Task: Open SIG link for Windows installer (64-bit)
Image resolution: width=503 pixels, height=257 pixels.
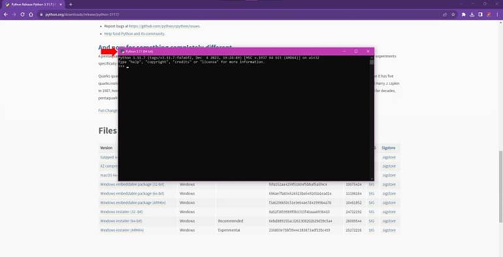Action: click(x=372, y=221)
